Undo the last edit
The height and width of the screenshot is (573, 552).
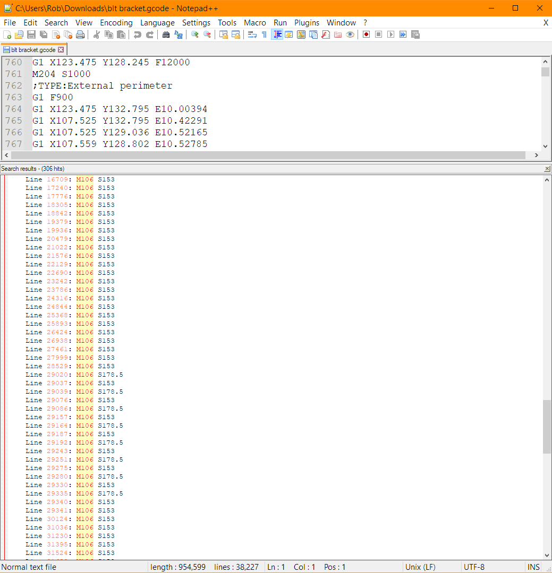tap(137, 34)
